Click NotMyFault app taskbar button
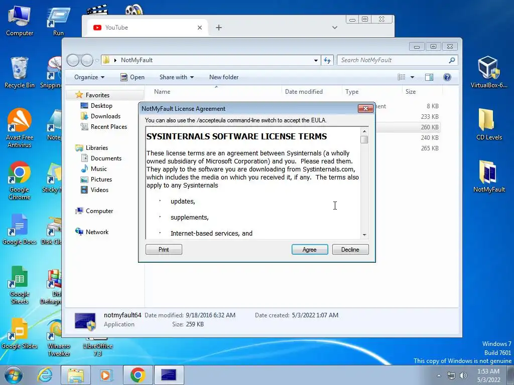514x385 pixels. pos(169,375)
